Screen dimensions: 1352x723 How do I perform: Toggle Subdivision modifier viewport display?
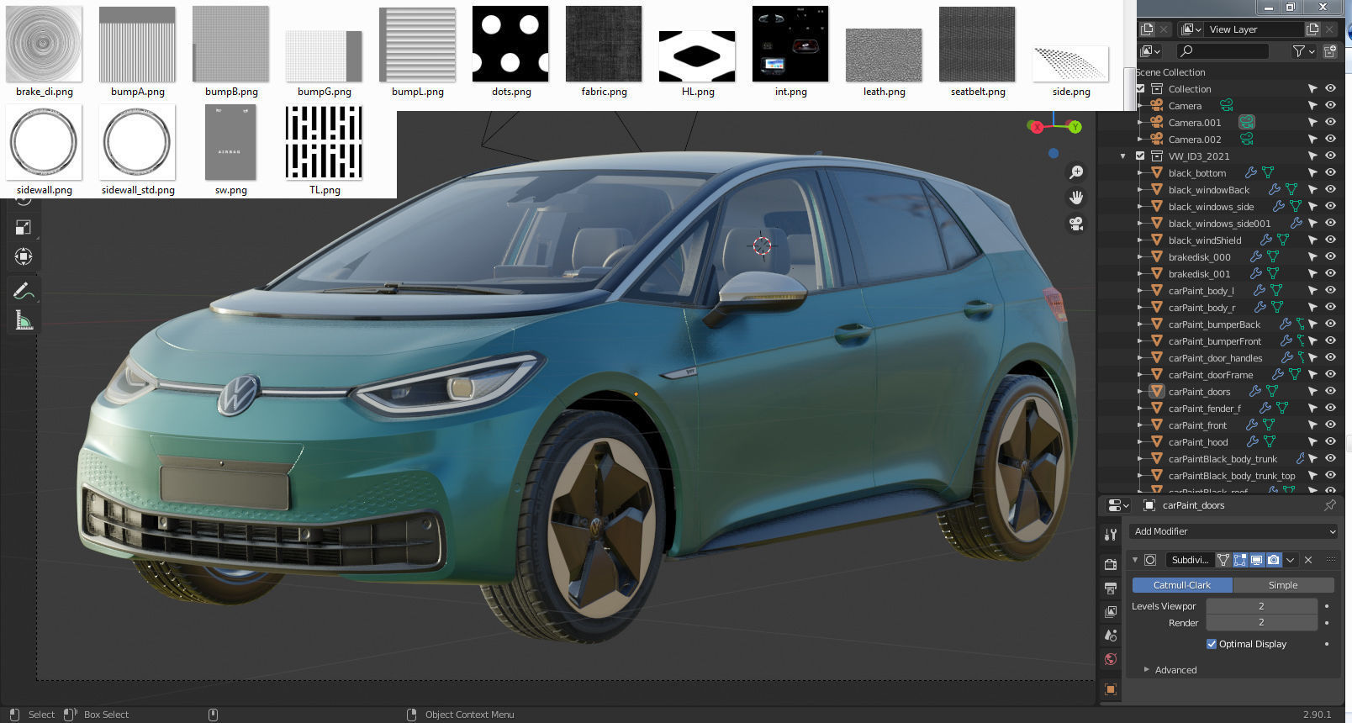(x=1257, y=560)
